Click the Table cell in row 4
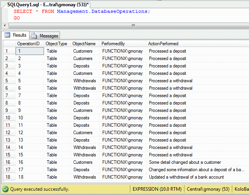This screenshot has width=249, height=195. 57,73
